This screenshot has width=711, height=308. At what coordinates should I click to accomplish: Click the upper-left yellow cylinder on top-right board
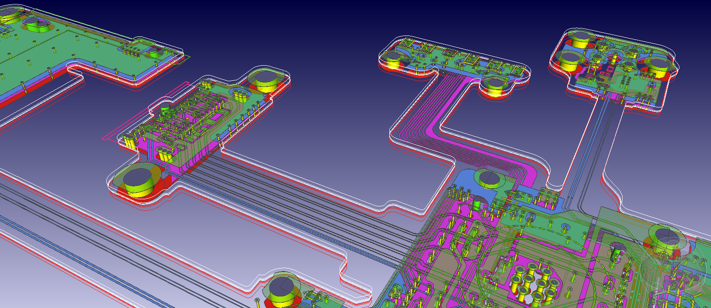coord(579,40)
